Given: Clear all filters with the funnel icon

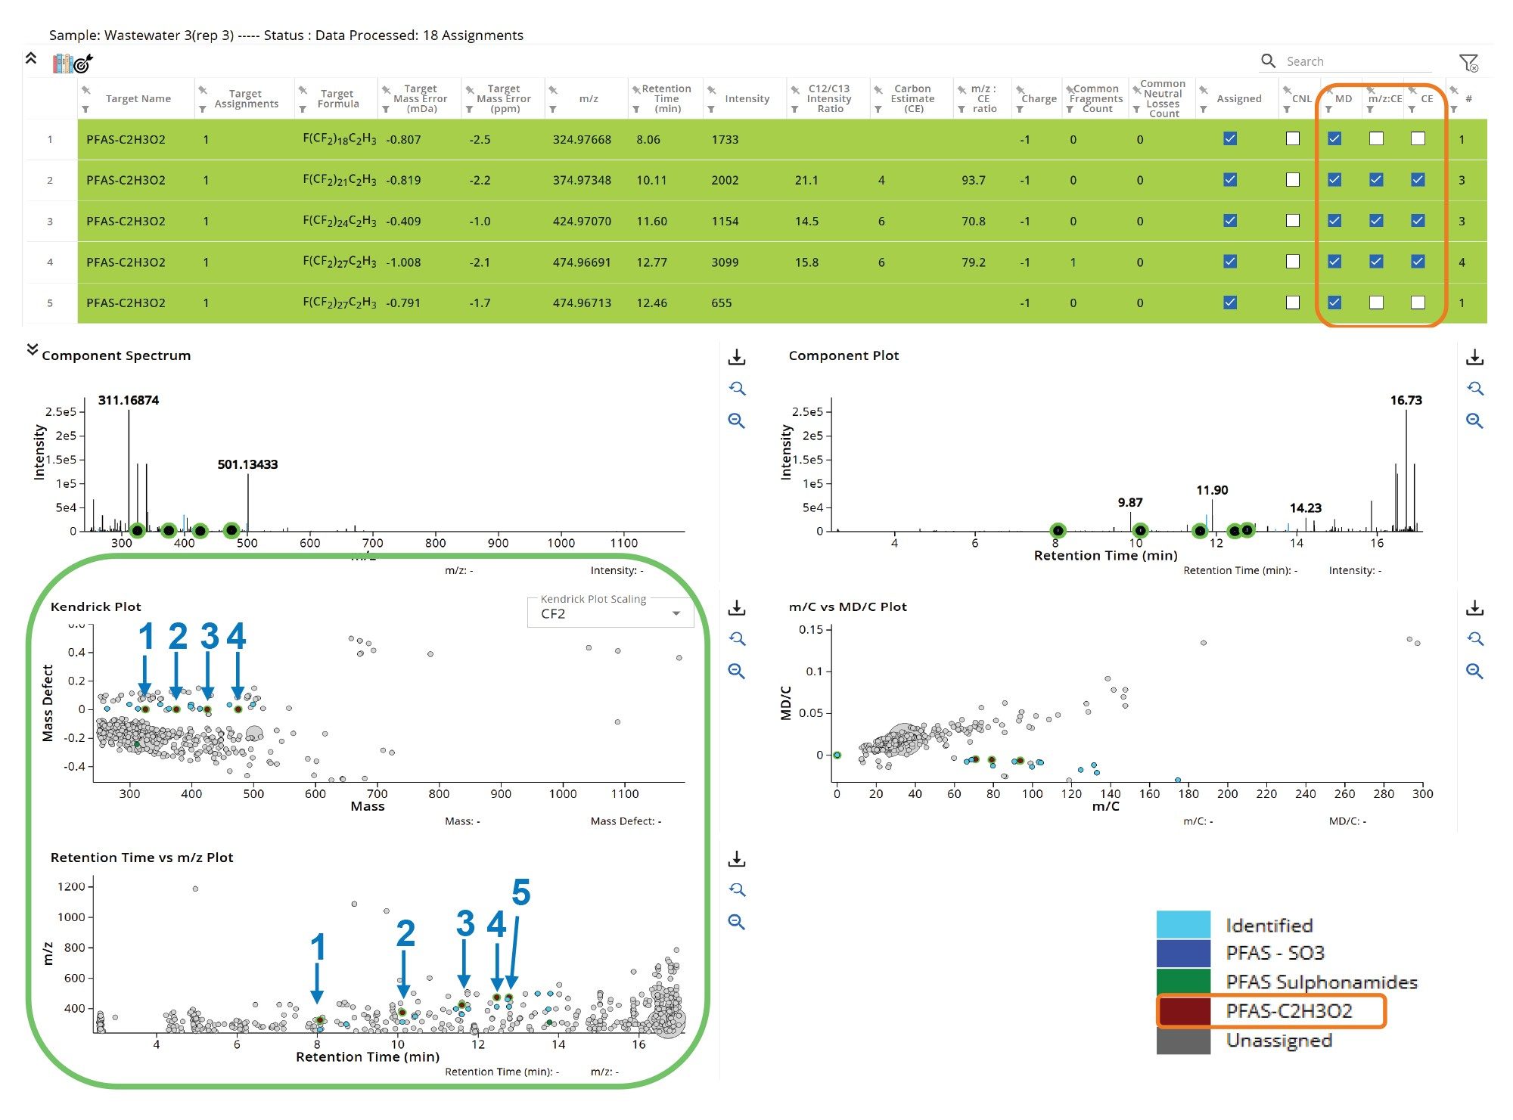Looking at the screenshot, I should [x=1468, y=63].
